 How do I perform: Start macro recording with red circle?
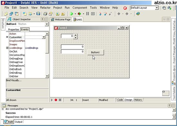[x=56, y=100]
